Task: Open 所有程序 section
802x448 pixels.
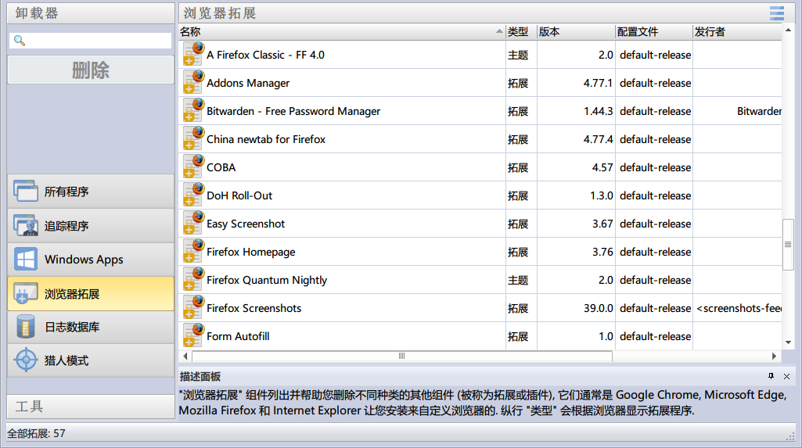Action: (x=91, y=191)
